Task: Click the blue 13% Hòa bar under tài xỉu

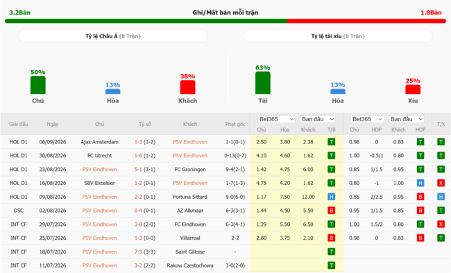Action: 338,91
